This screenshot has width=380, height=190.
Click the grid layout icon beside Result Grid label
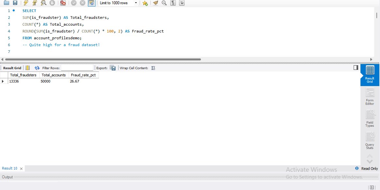(28, 68)
